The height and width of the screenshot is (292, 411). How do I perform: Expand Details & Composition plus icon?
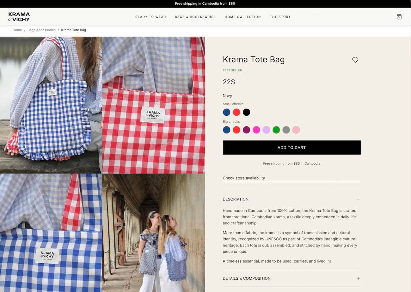(x=358, y=278)
